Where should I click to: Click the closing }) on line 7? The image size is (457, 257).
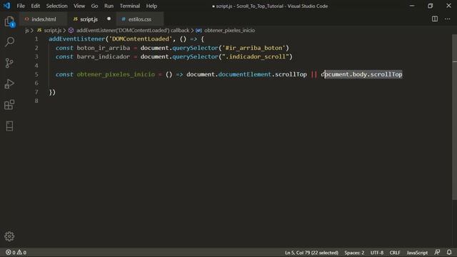52,92
